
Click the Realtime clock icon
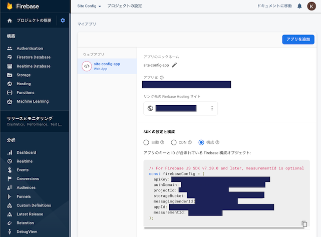click(10, 161)
